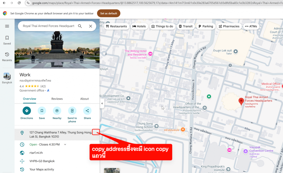Click the Saved bookmark icon

point(7,38)
